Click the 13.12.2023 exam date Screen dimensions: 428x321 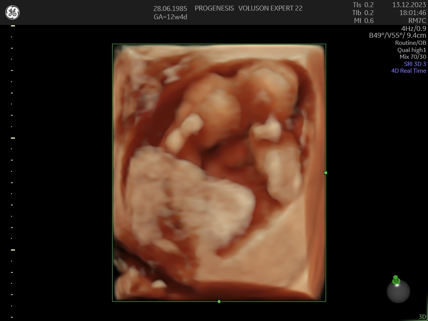(x=409, y=5)
